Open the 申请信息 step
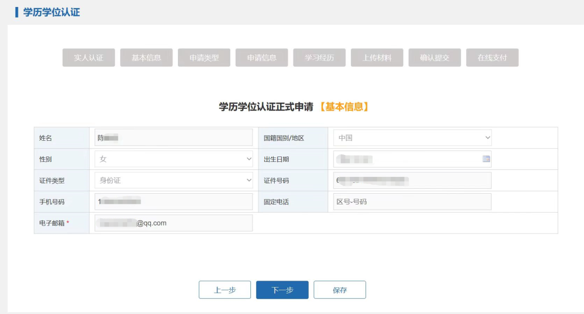Screen dimensions: 584x314 coord(261,57)
